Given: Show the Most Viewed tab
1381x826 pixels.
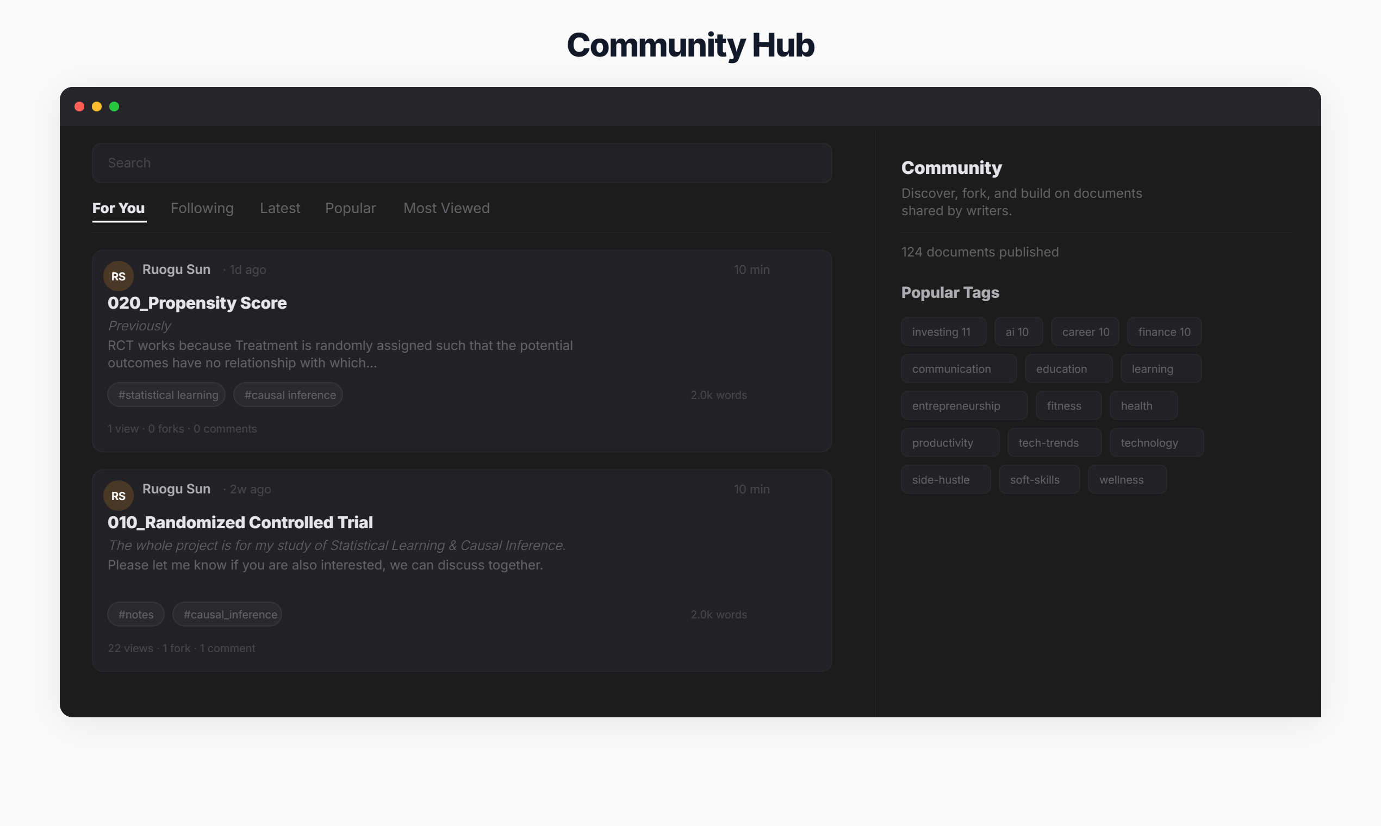Looking at the screenshot, I should pyautogui.click(x=446, y=208).
